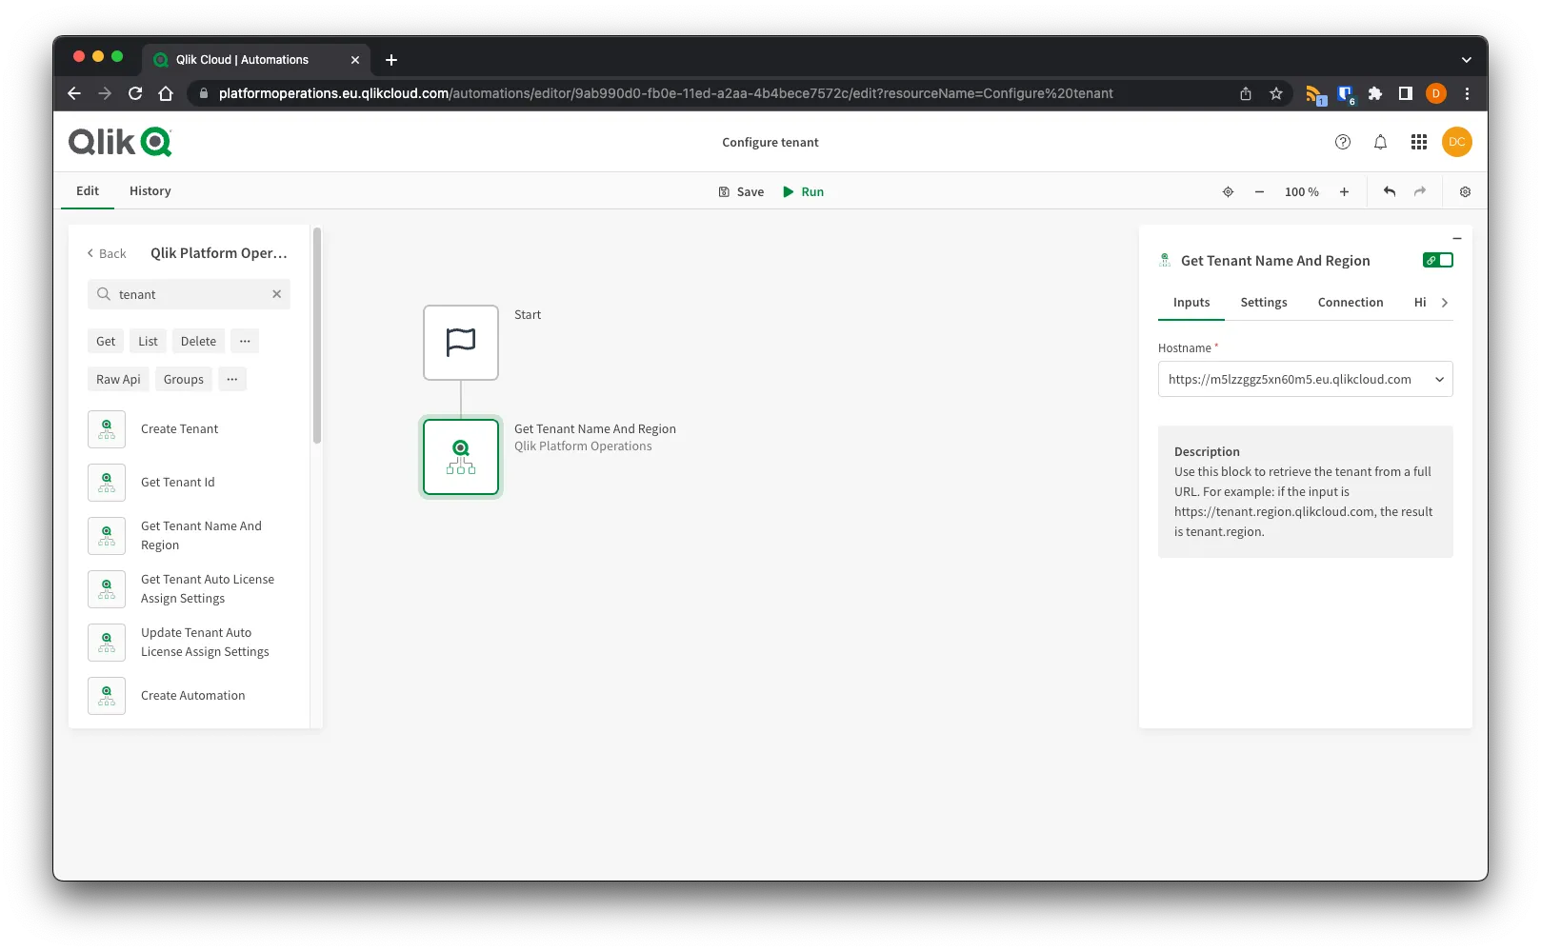Run the Configure tenant automation

click(803, 191)
